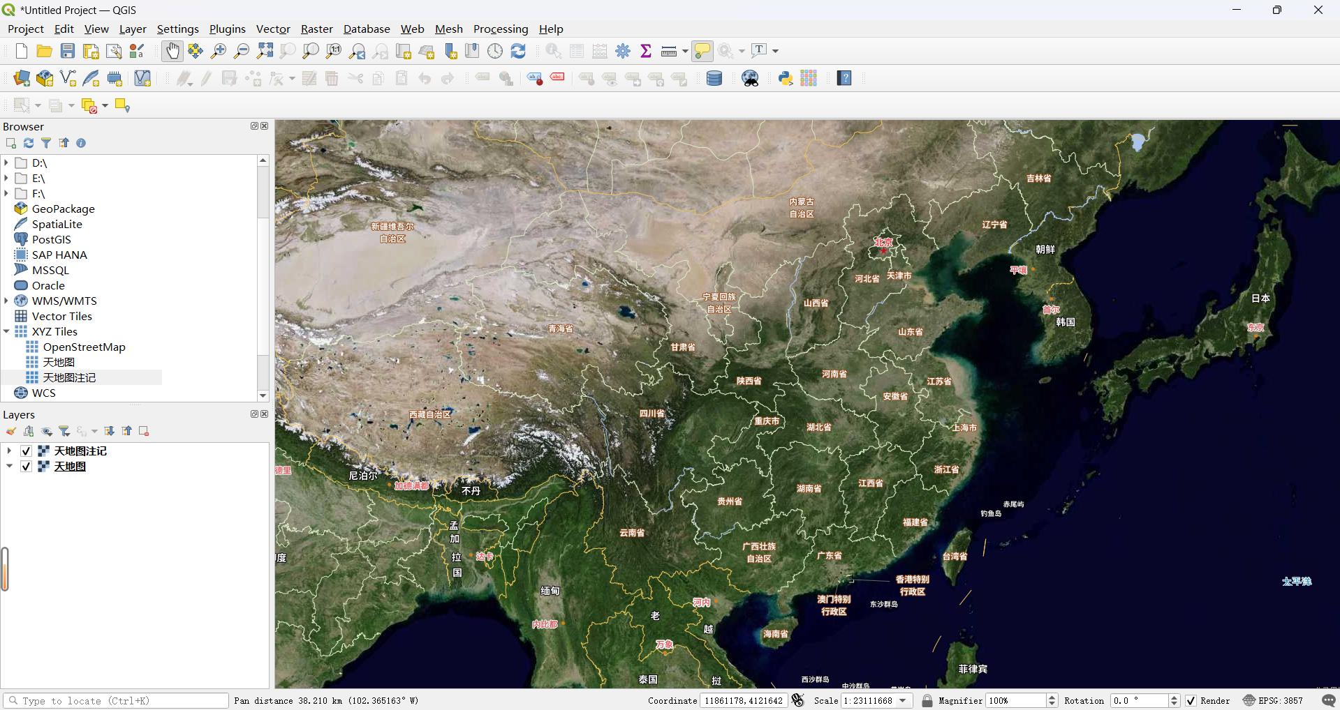Expand the F:\ drive in Browser

point(6,193)
